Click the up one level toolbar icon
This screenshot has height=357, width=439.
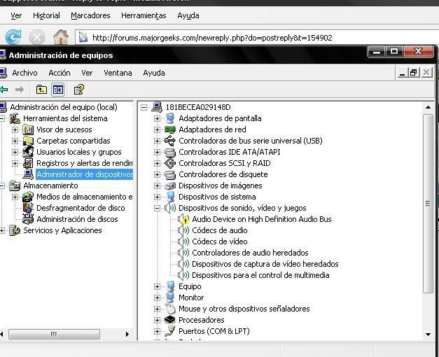click(x=42, y=90)
